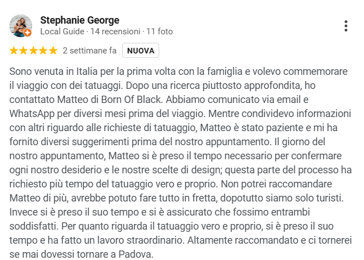Click the orange Local Guide badge on avatar
Screen dimensions: 364x260
(28, 33)
